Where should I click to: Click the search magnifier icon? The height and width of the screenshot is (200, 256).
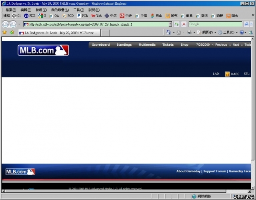coord(246,24)
